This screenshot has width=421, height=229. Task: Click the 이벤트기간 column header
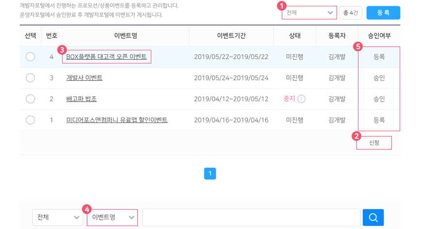pyautogui.click(x=231, y=36)
